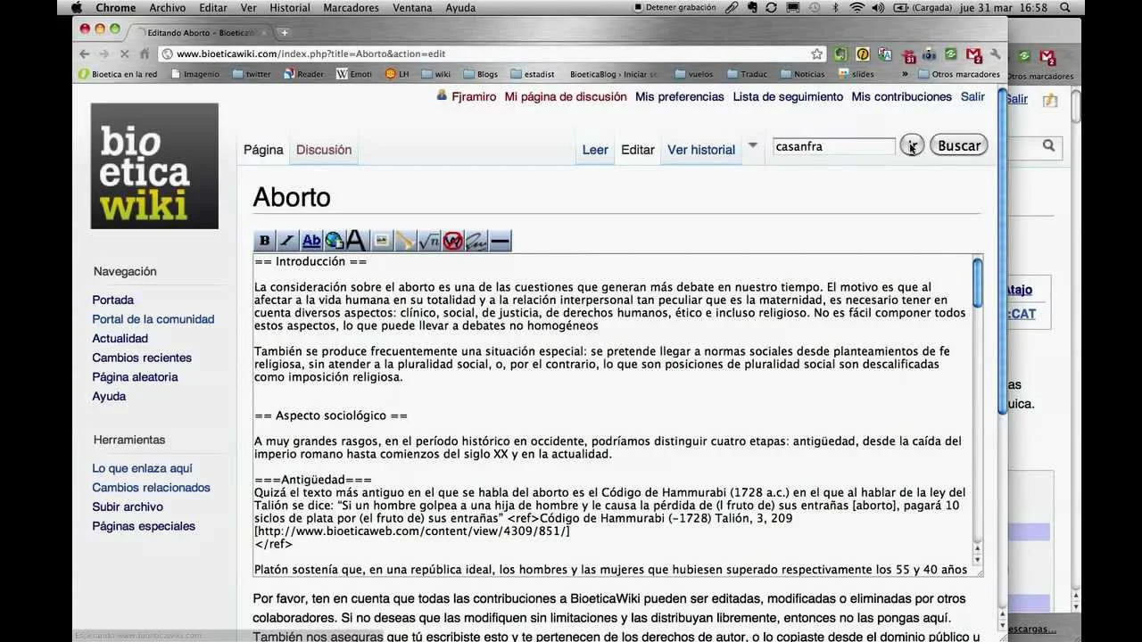1142x642 pixels.
Task: Open the Ventana menu
Action: click(x=411, y=7)
